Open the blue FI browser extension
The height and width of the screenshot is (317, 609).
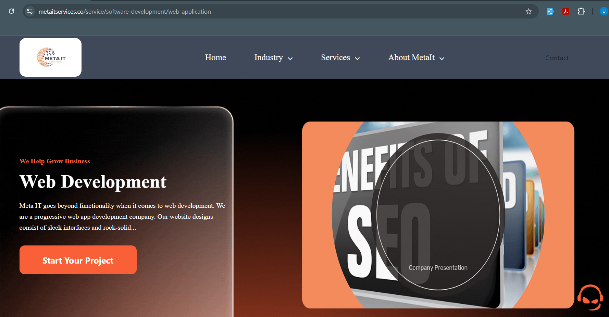(550, 11)
